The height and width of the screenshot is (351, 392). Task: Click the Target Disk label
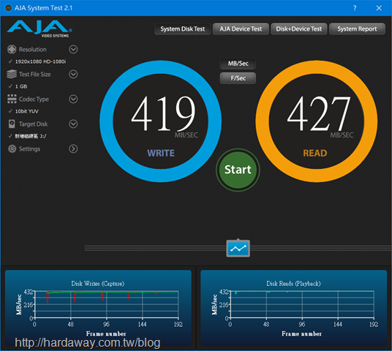33,124
